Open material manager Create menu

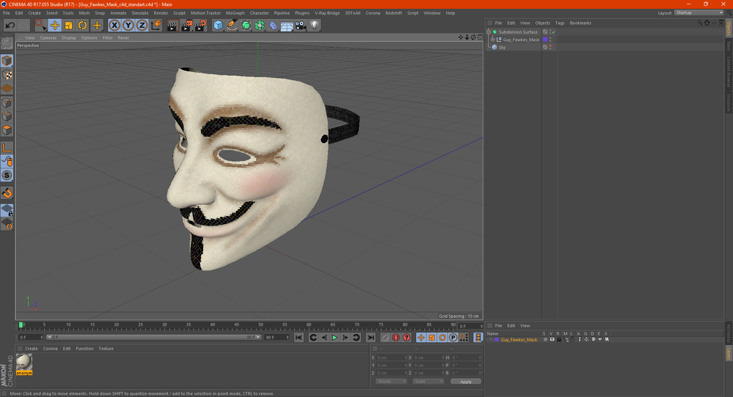[31, 349]
